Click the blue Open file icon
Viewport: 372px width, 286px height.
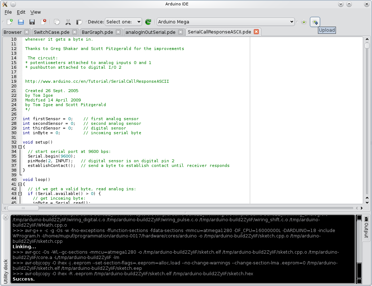[x=21, y=22]
